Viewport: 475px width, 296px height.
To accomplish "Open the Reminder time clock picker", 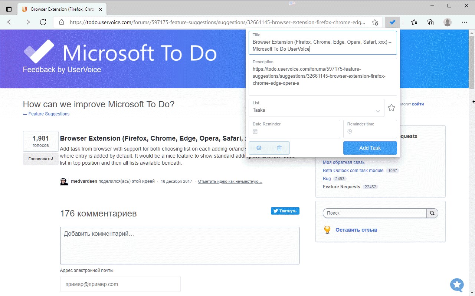I will point(350,131).
